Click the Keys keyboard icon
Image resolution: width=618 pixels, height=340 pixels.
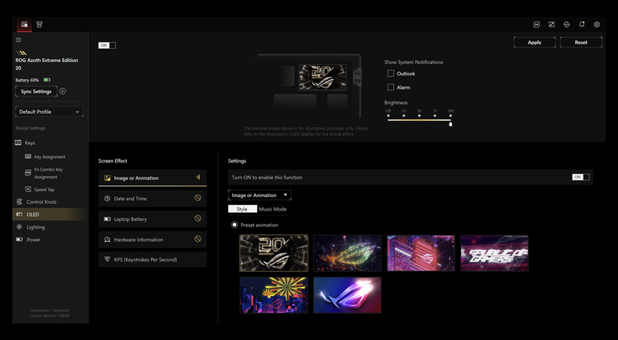click(x=18, y=142)
